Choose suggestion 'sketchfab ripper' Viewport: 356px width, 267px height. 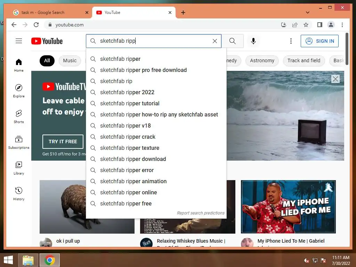click(x=156, y=59)
